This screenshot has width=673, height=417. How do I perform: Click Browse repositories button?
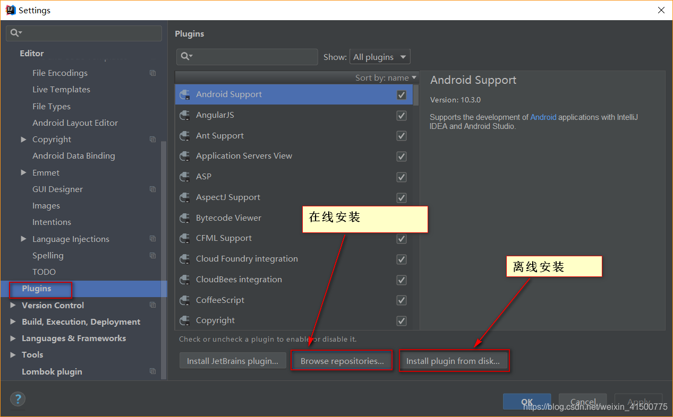[x=342, y=361]
